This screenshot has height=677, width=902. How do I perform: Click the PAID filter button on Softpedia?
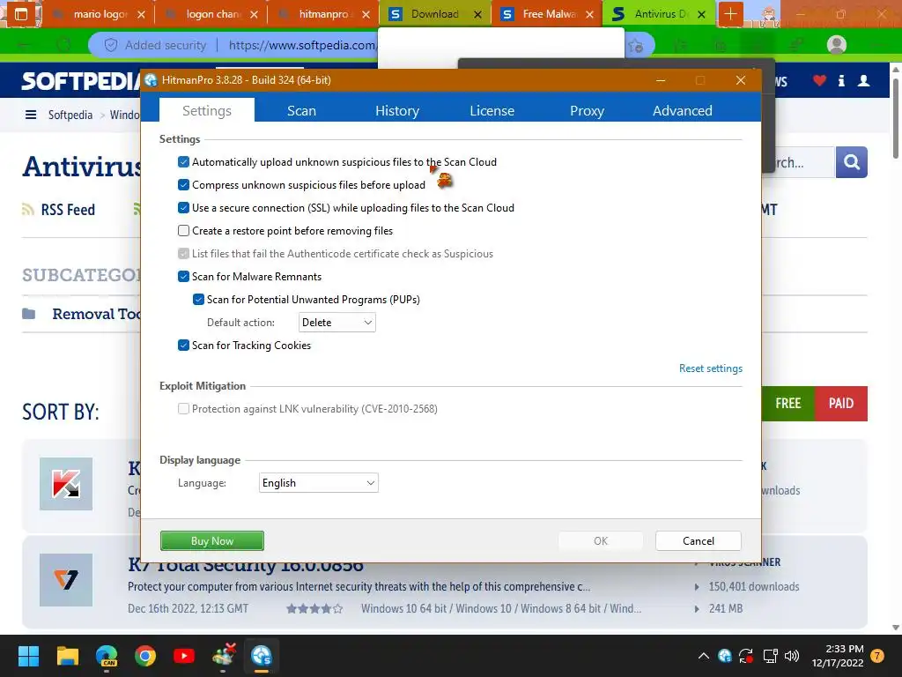[x=841, y=404]
